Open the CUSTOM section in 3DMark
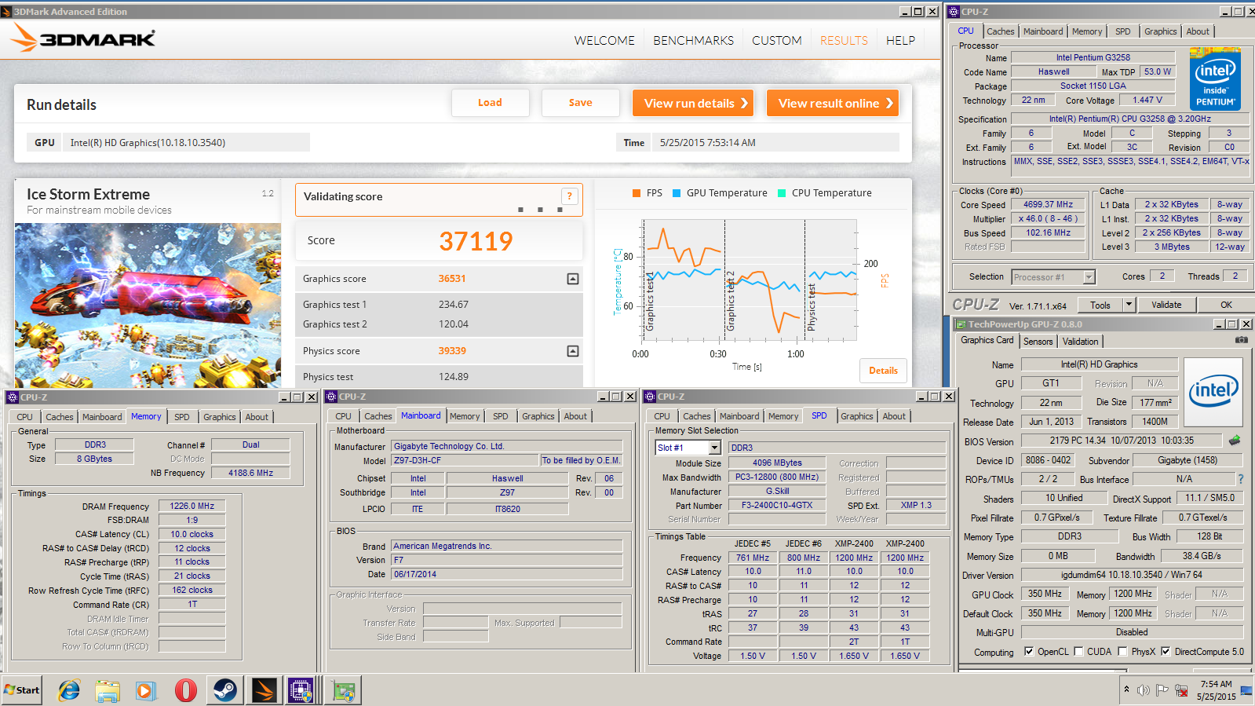1255x706 pixels. coord(777,41)
